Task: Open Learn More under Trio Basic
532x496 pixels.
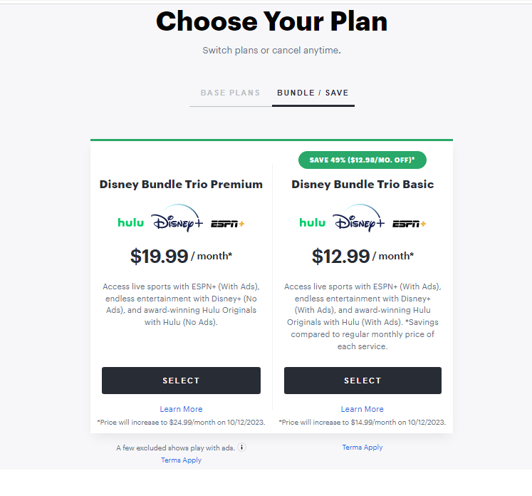Action: tap(362, 409)
